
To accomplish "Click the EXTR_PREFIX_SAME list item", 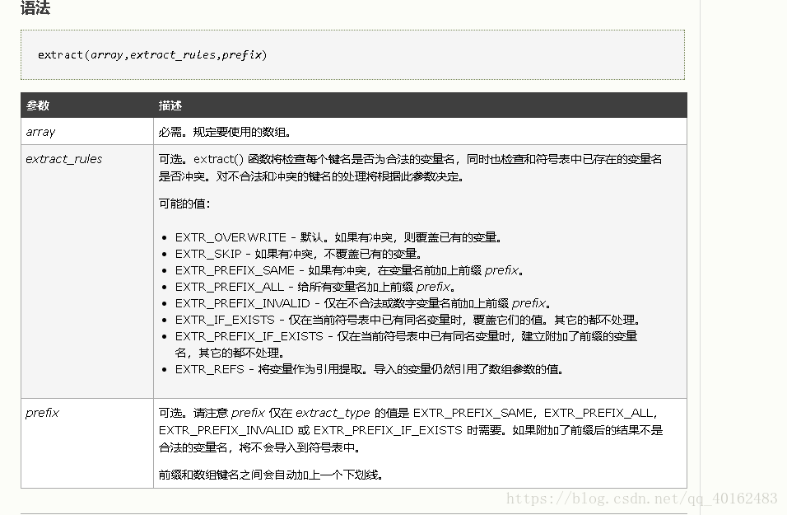I will 349,270.
